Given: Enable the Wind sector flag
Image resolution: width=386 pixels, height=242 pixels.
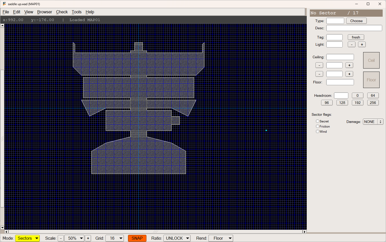Looking at the screenshot, I should 318,131.
